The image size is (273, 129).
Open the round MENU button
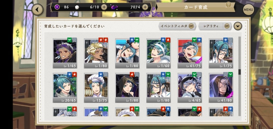pyautogui.click(x=248, y=10)
